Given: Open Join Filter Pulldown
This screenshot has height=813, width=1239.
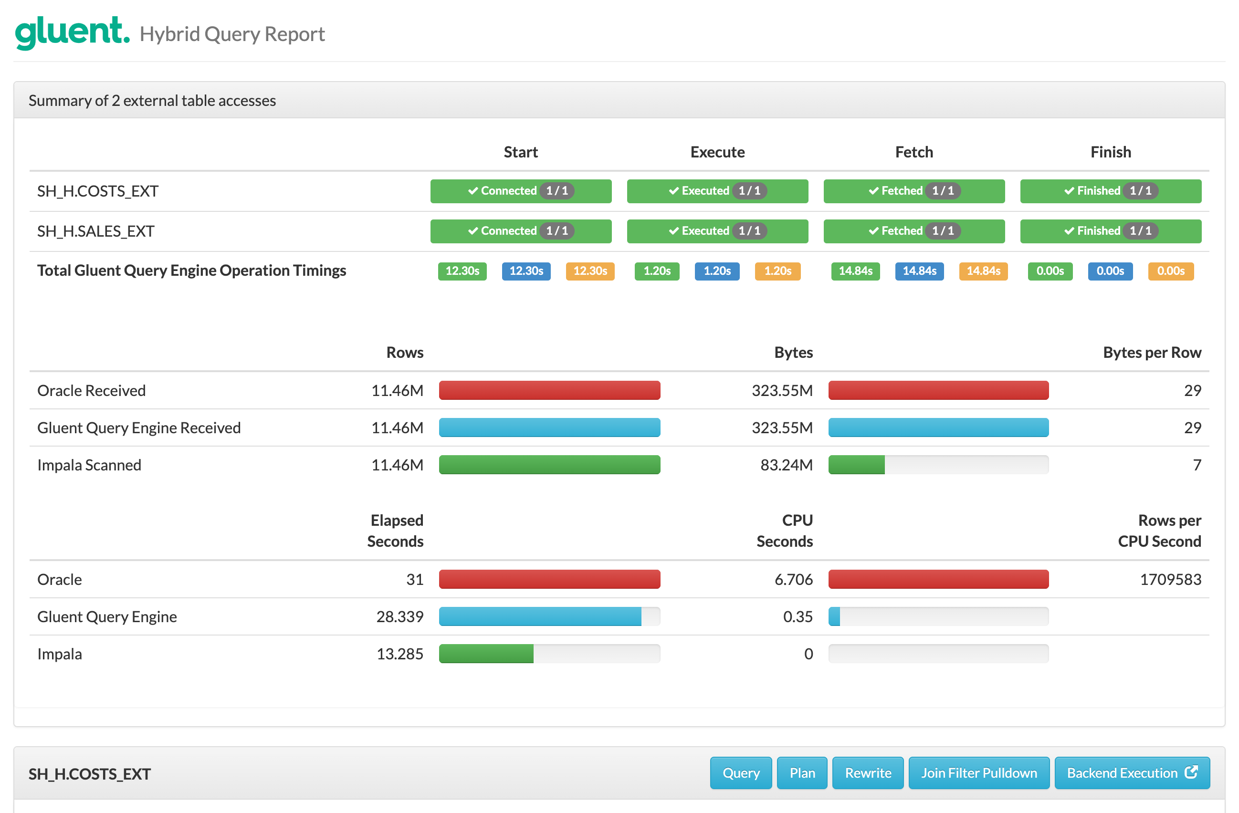Looking at the screenshot, I should tap(979, 773).
